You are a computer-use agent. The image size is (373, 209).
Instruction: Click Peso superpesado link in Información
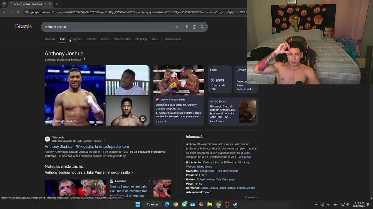tap(227, 171)
